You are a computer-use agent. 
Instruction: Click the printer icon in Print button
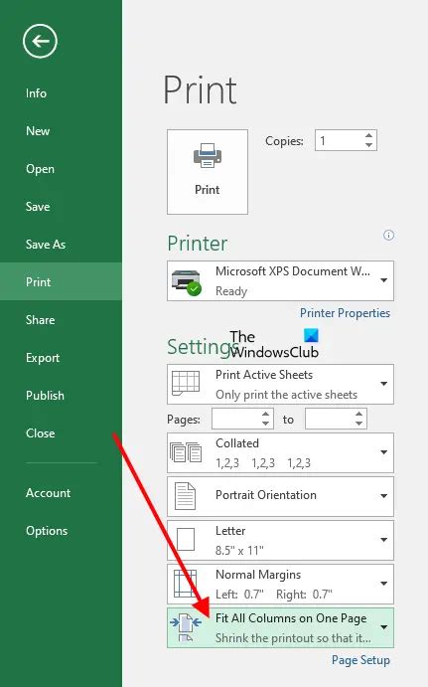coord(208,155)
